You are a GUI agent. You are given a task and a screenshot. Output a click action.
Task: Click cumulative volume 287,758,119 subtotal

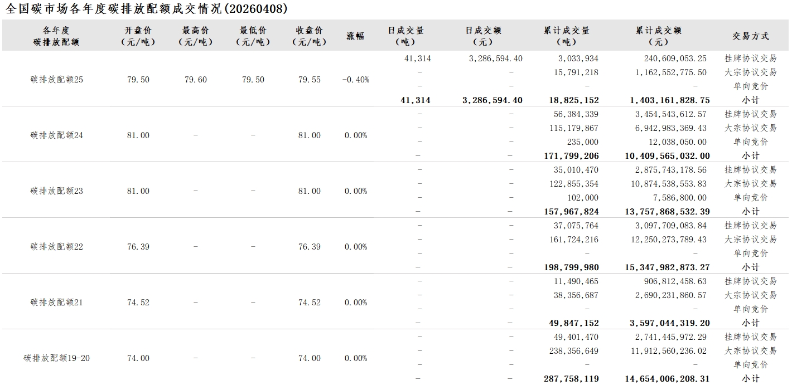(571, 379)
